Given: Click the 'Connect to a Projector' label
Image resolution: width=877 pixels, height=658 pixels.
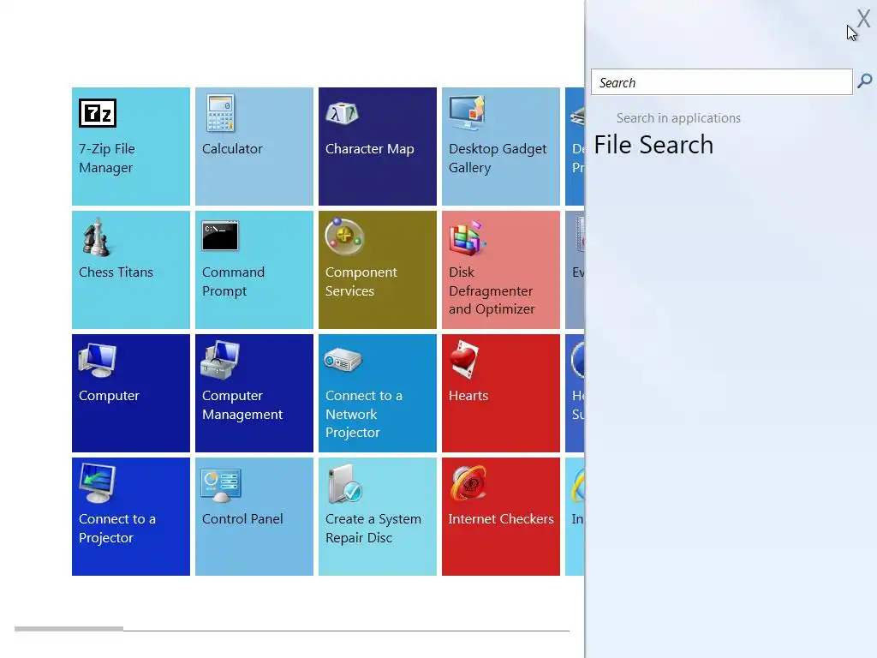Looking at the screenshot, I should tap(116, 528).
